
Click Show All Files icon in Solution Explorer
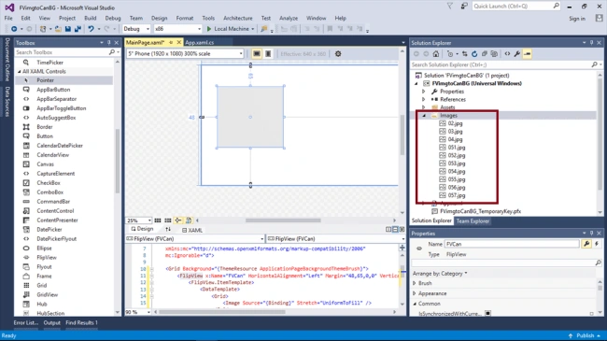(494, 54)
